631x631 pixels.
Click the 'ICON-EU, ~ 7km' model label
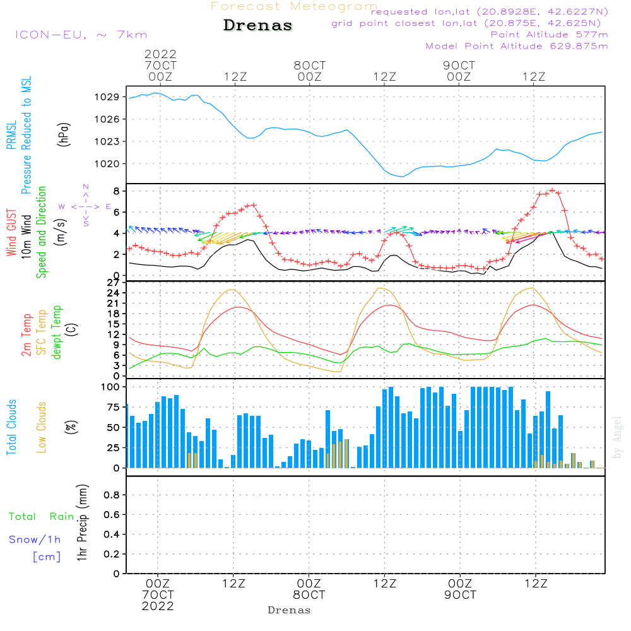coord(81,35)
